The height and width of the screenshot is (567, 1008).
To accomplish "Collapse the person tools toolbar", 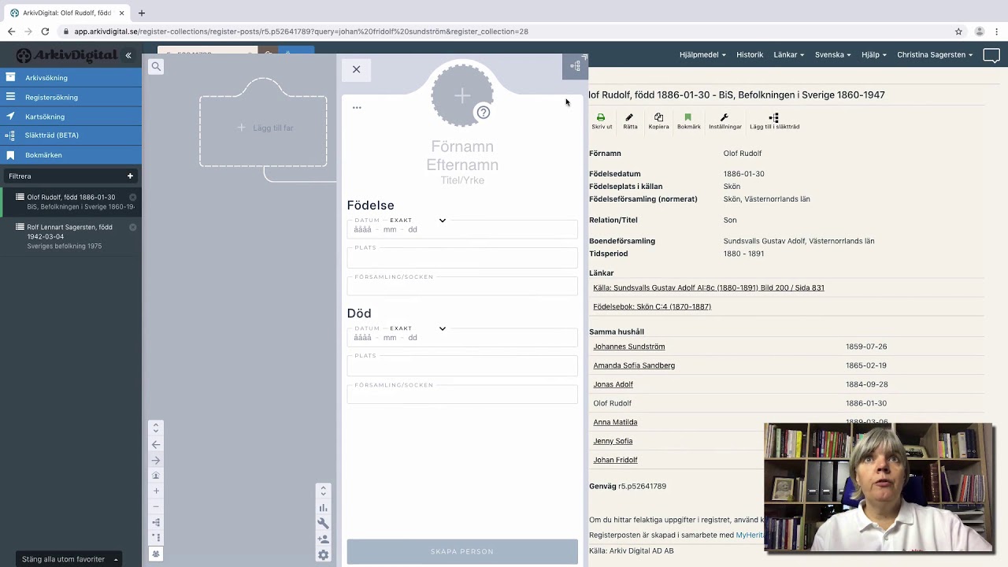I will click(323, 491).
